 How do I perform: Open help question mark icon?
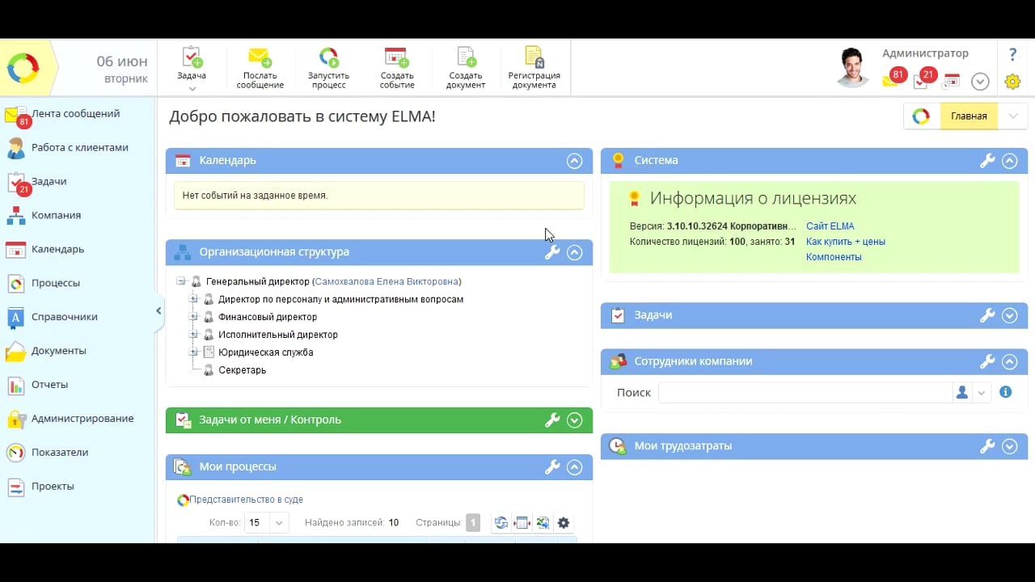point(1012,55)
